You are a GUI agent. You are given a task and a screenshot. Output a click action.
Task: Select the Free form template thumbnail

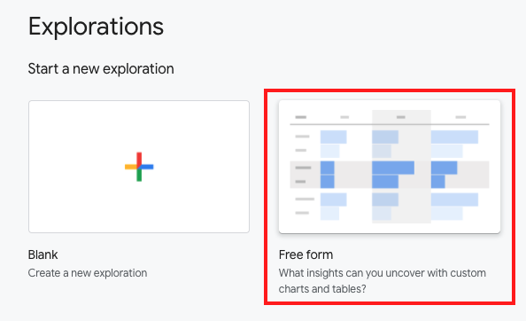pyautogui.click(x=390, y=167)
